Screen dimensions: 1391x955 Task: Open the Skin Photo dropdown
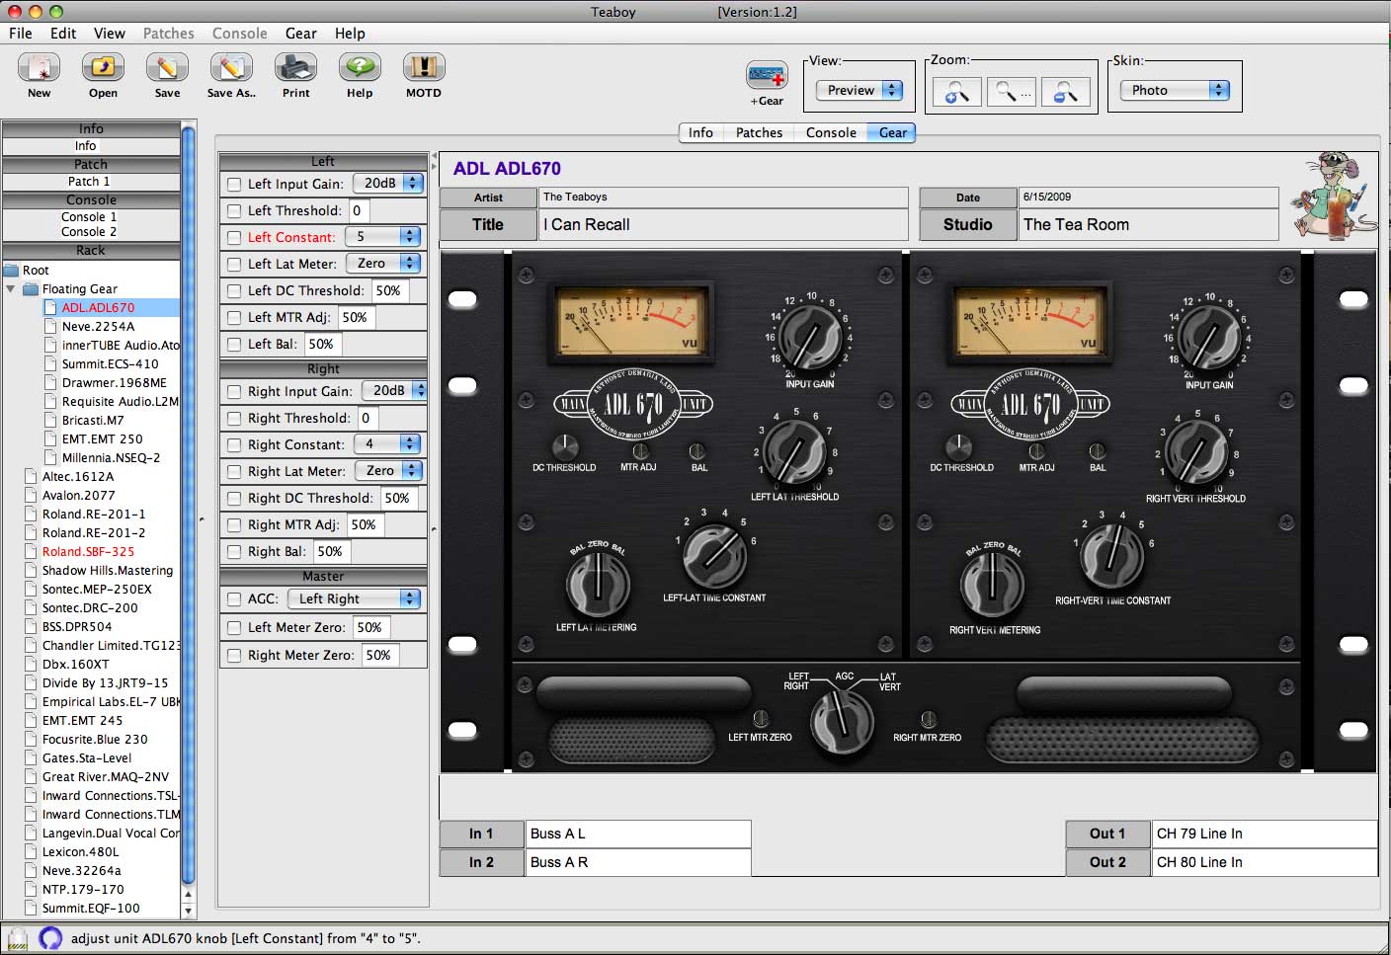[1175, 90]
